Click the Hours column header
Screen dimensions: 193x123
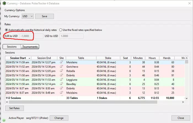(152, 58)
